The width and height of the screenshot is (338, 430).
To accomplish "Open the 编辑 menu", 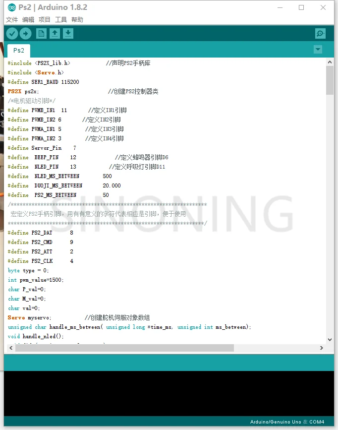I will (x=28, y=20).
